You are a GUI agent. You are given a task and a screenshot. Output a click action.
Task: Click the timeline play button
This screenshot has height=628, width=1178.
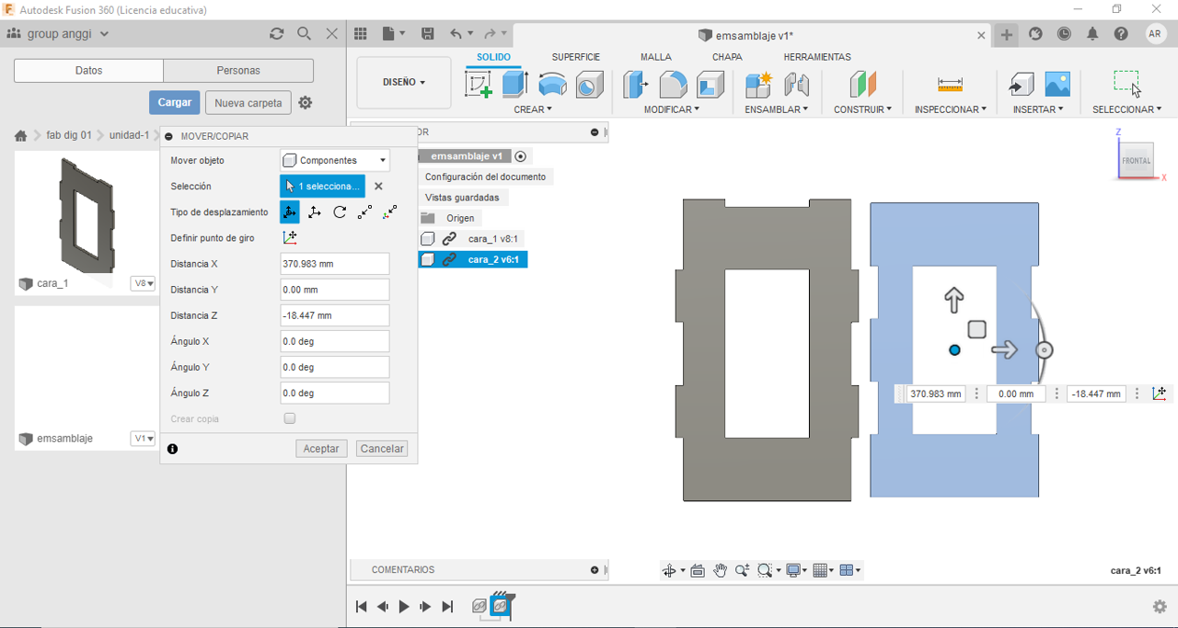pos(404,607)
